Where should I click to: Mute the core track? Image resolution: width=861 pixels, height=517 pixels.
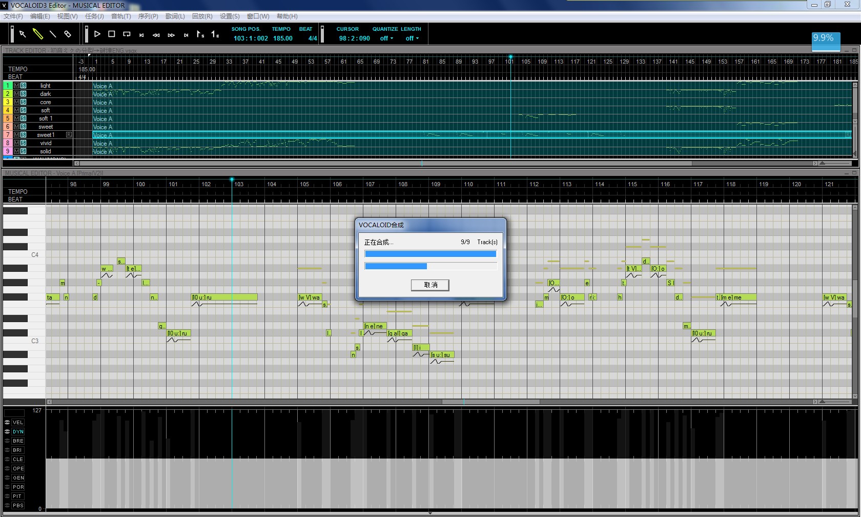pos(16,102)
